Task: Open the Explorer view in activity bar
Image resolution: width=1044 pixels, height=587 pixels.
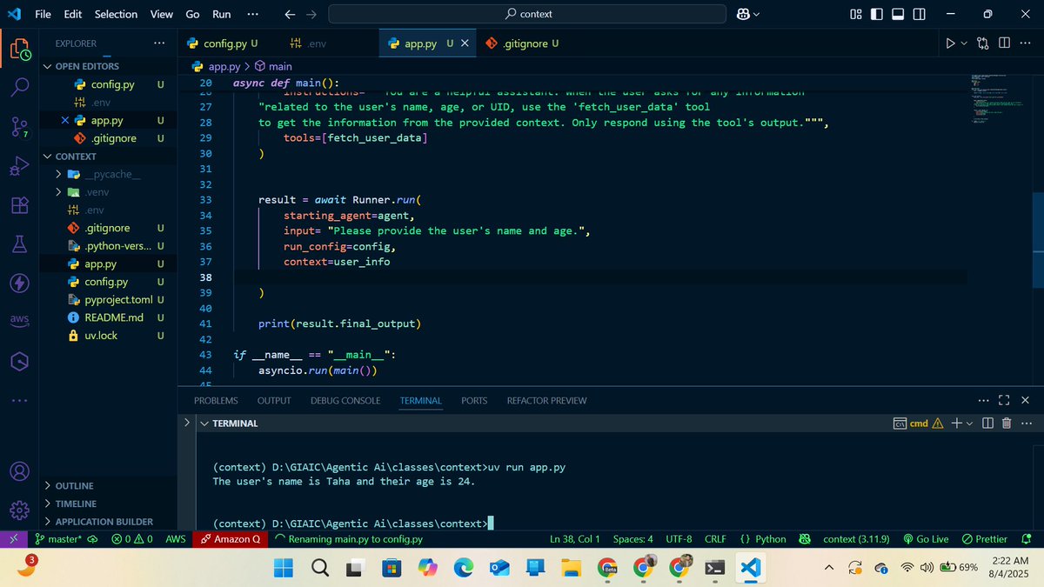Action: (21, 50)
